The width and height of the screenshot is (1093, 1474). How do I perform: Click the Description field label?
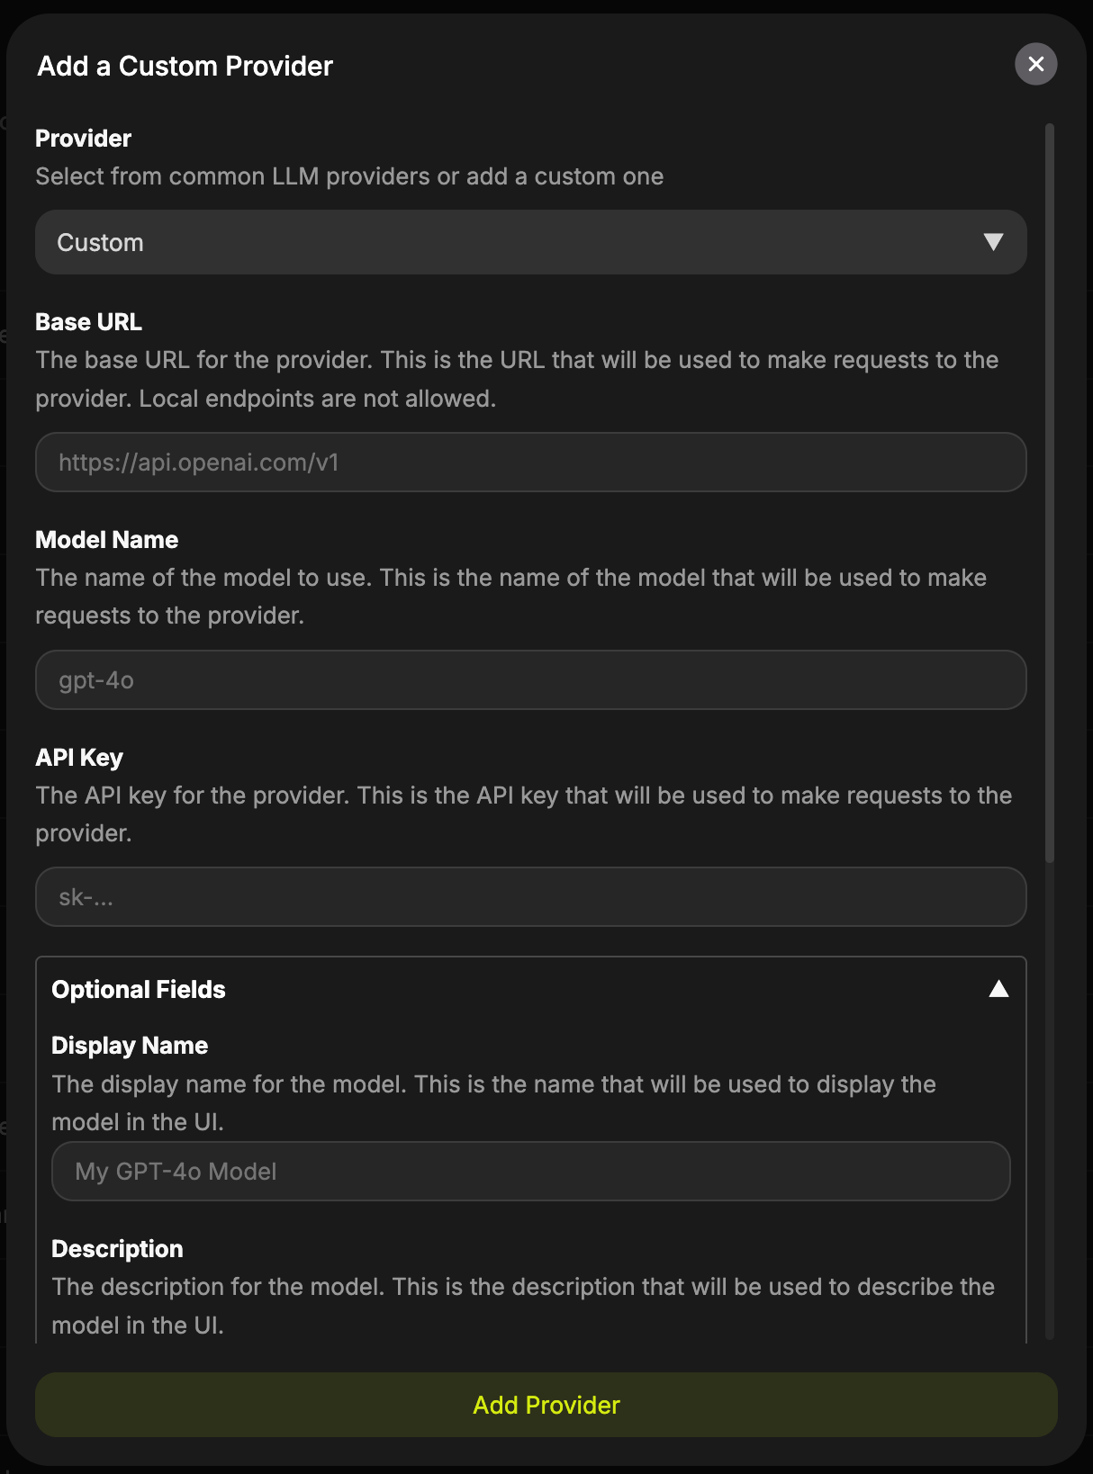117,1249
